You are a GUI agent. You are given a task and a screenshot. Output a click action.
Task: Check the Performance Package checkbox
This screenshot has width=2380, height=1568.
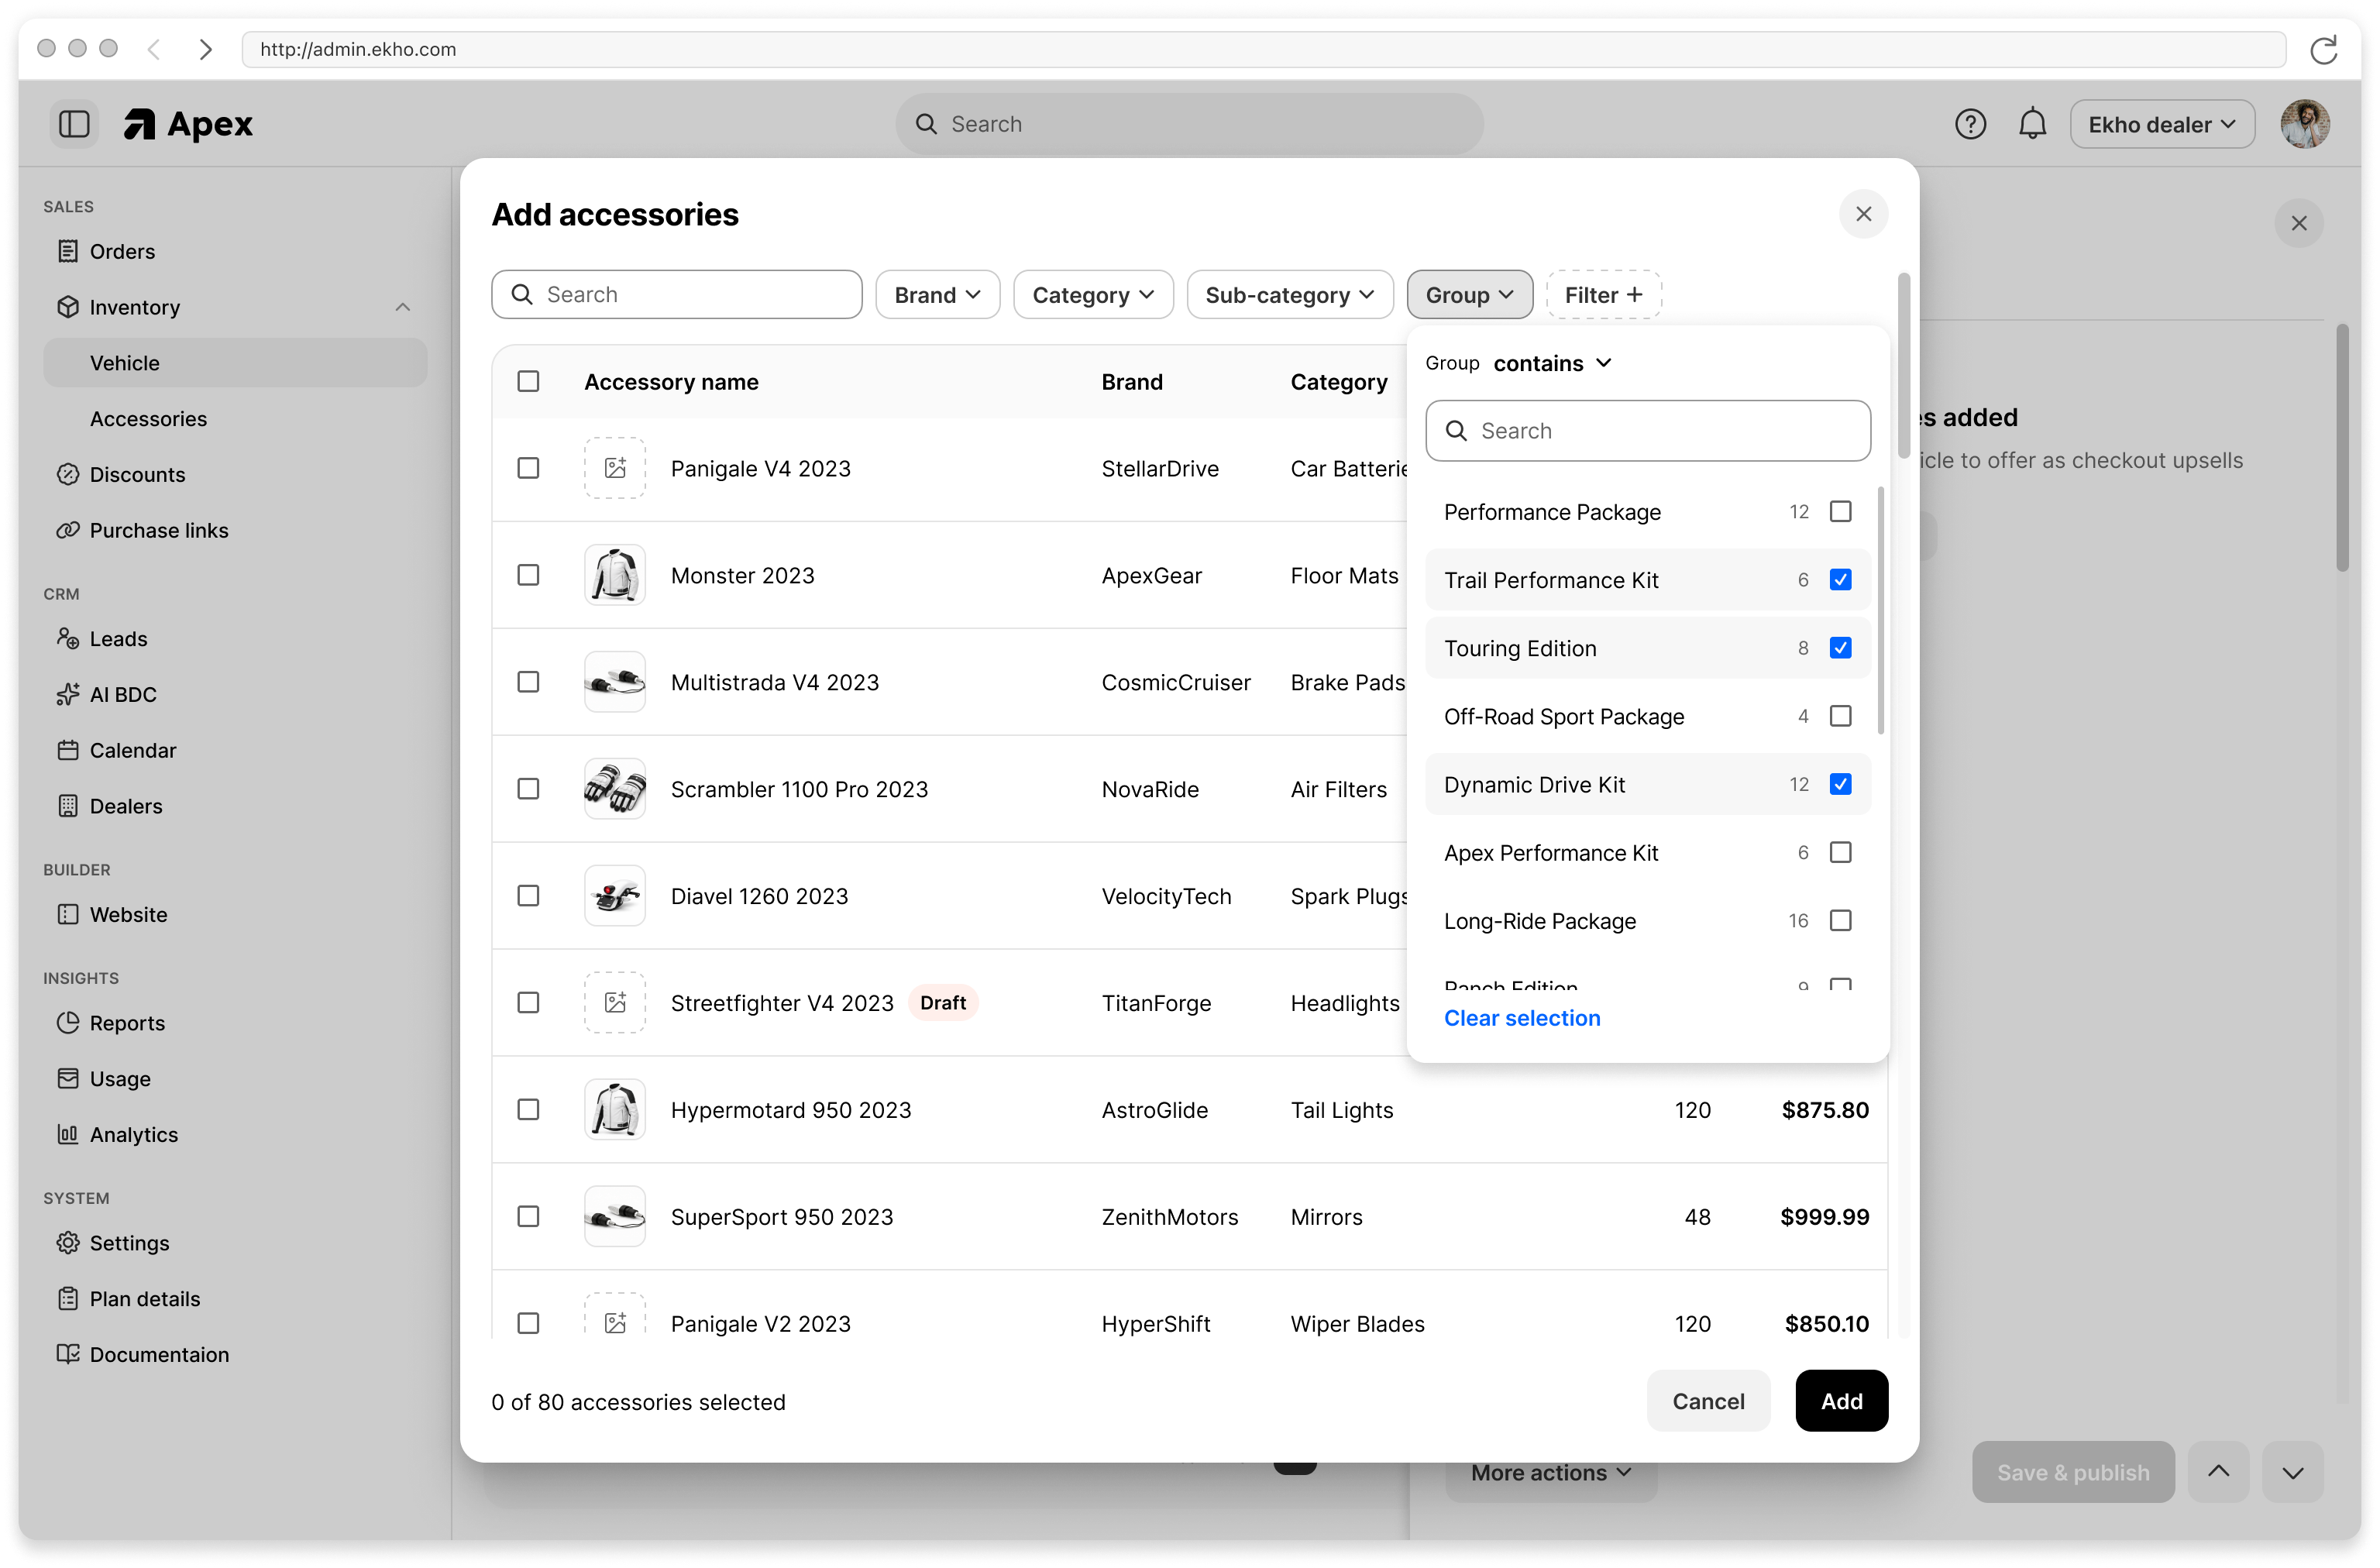point(1841,511)
